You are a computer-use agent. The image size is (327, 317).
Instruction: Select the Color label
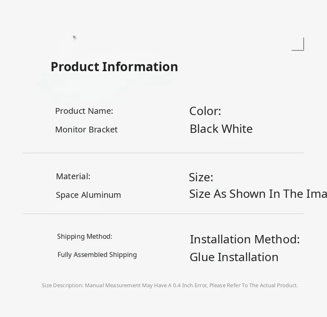(x=205, y=111)
